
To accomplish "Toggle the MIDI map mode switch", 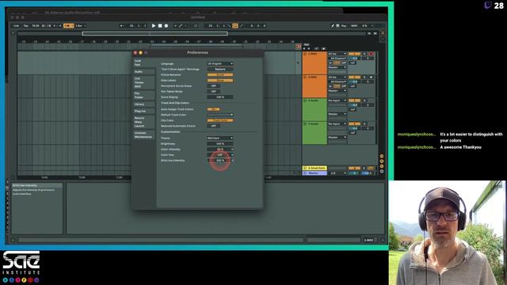I will (354, 25).
